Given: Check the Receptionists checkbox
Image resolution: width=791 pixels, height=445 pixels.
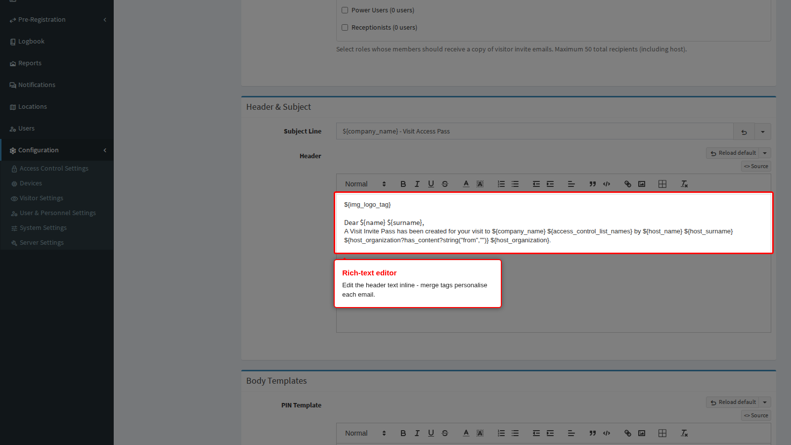Looking at the screenshot, I should pyautogui.click(x=345, y=28).
